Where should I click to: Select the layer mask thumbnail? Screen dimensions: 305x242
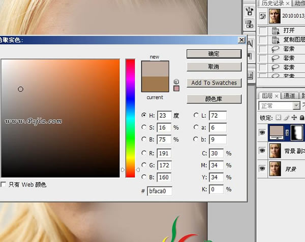point(297,132)
